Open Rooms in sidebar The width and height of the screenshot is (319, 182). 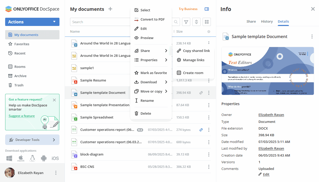point(32,67)
